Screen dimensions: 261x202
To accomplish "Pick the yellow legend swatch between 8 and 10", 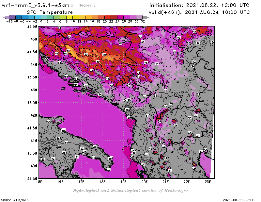I will [x=69, y=17].
